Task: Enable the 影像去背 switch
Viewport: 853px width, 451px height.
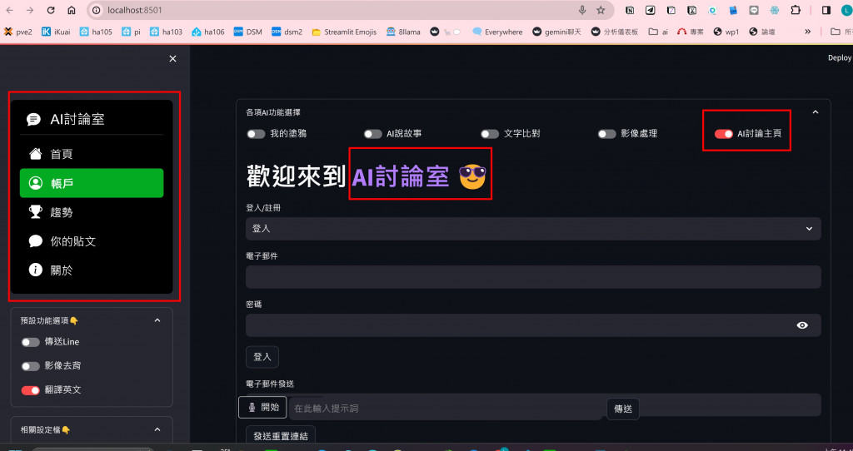Action: (31, 366)
